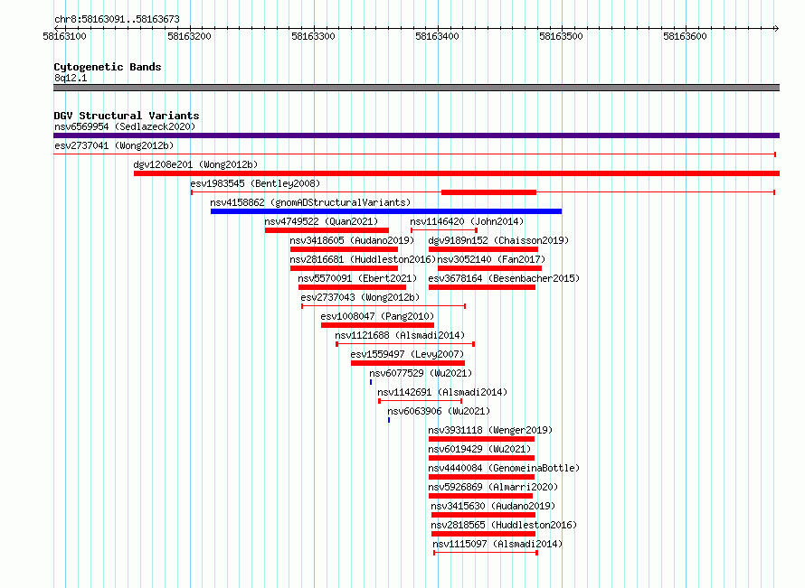Click ruler position 58163100

tap(65, 36)
